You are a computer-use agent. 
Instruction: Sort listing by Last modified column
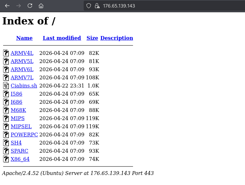tap(62, 38)
